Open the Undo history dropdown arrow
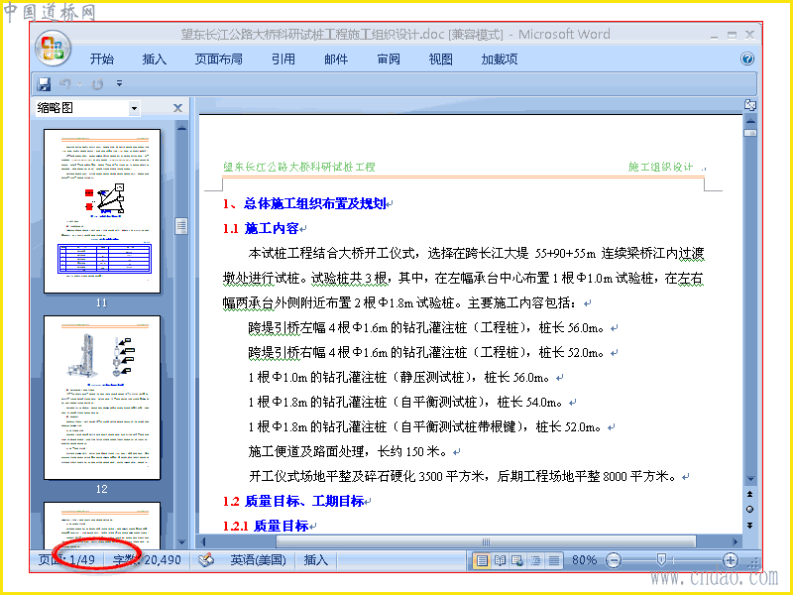The height and width of the screenshot is (595, 793). coord(79,84)
